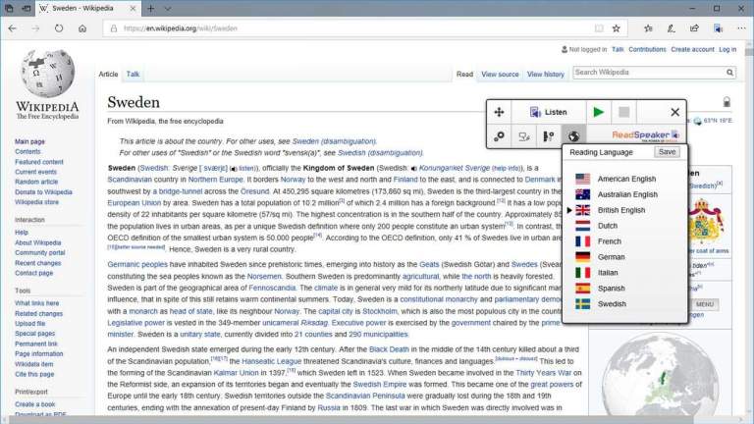Open browser settings and more menu
The width and height of the screenshot is (754, 424).
click(741, 28)
